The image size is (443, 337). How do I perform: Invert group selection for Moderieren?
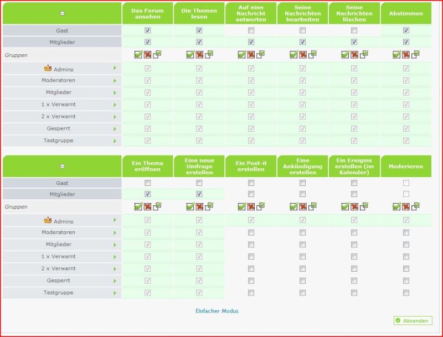[x=416, y=206]
